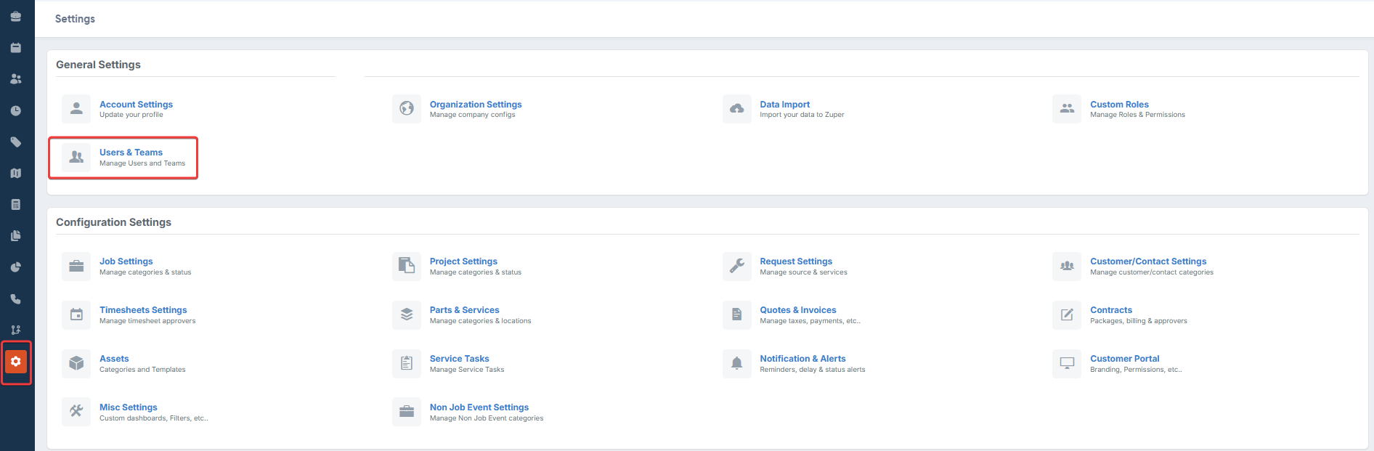
Task: Select the customers people icon in sidebar
Action: [16, 79]
